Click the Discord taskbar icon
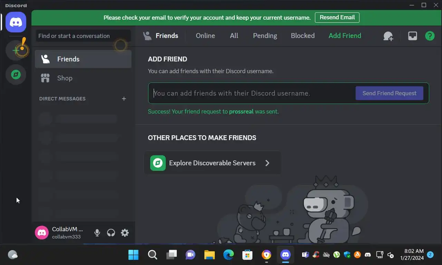The width and height of the screenshot is (442, 265). point(285,255)
